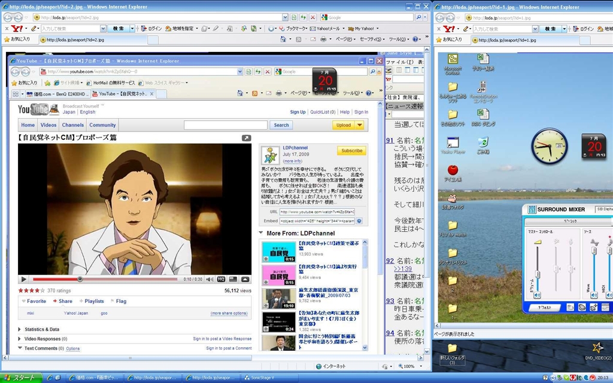Open the QuickList (0) link
The image size is (613, 383).
323,112
